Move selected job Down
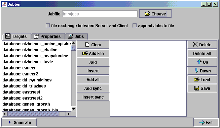The width and height of the screenshot is (220, 128). 202,71
